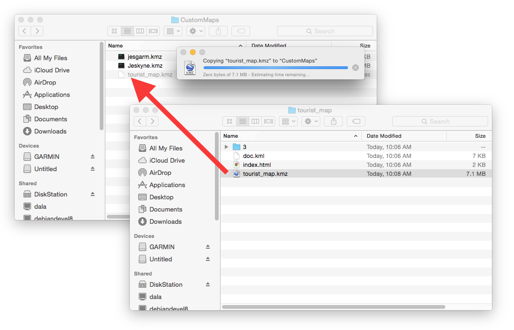The width and height of the screenshot is (514, 330).
Task: Open AirDrop in tourist_map window sidebar
Action: [x=160, y=173]
